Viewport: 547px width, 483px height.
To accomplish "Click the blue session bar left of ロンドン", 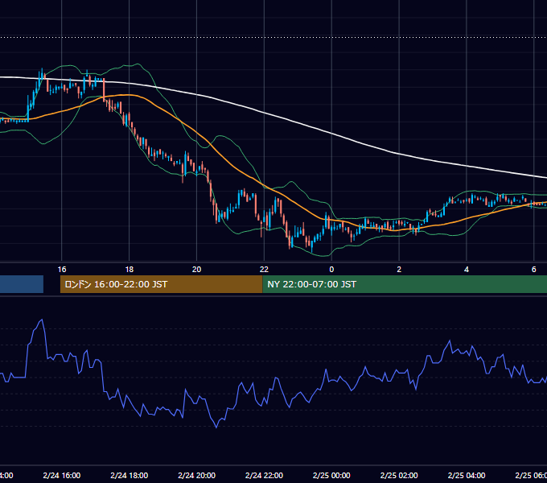I will pyautogui.click(x=22, y=284).
